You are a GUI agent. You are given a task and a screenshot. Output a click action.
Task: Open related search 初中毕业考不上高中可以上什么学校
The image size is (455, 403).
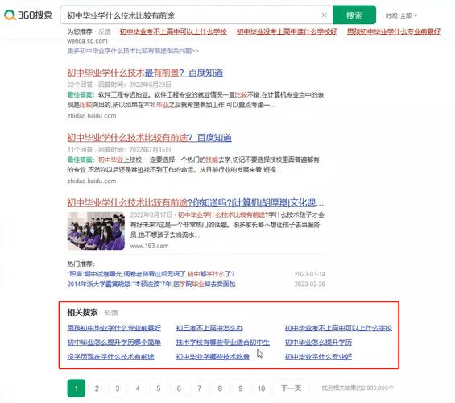[x=338, y=328]
